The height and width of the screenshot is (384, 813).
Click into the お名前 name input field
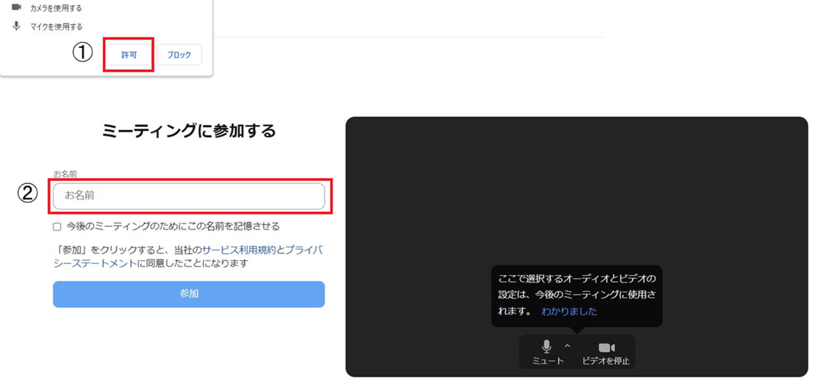coord(189,196)
